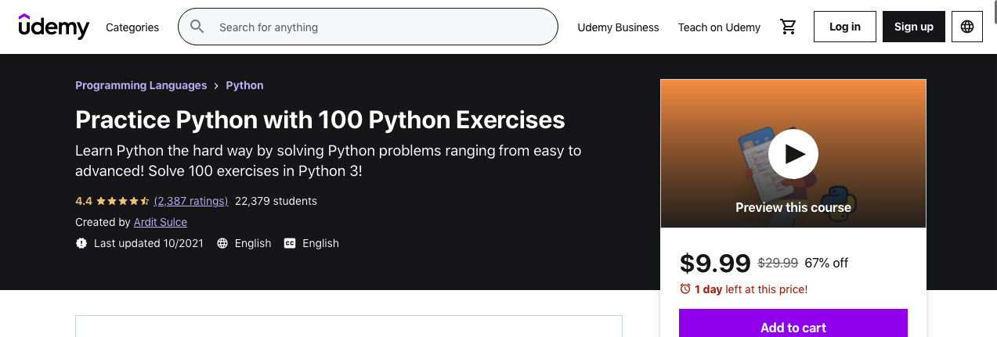Go to Programming Languages breadcrumb

[141, 85]
